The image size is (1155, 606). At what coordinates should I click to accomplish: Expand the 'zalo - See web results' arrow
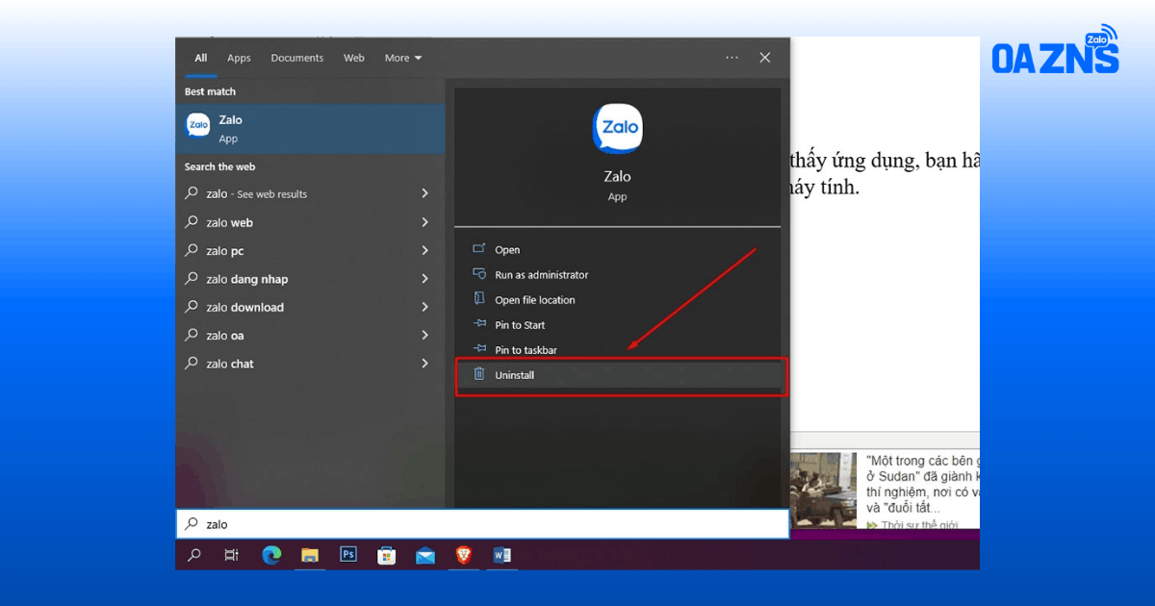click(x=424, y=193)
